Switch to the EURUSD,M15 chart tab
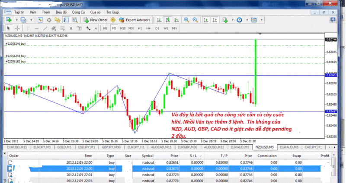 [17, 147]
